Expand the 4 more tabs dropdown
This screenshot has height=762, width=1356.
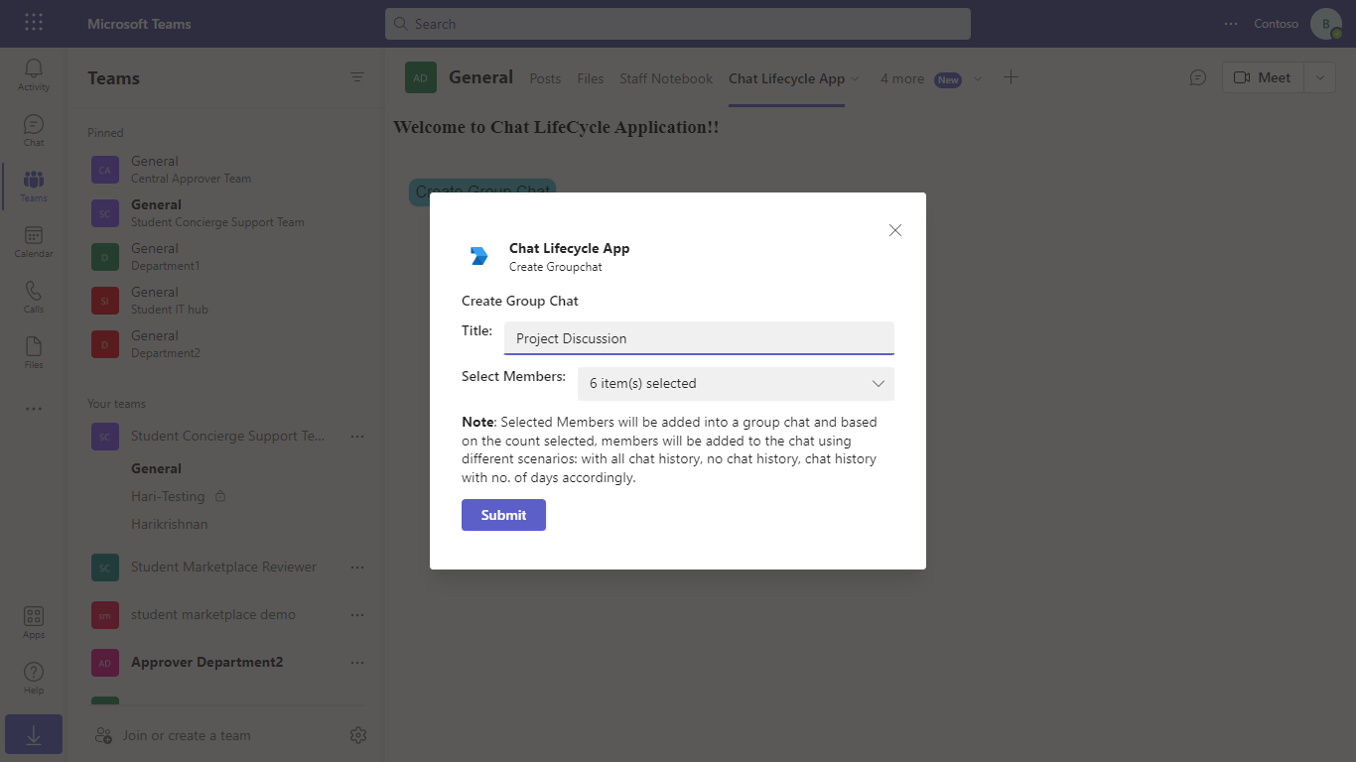[x=978, y=78]
